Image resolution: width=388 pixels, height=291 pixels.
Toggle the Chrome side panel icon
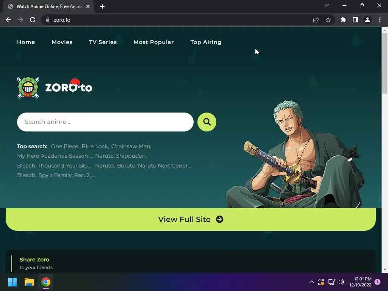[355, 20]
